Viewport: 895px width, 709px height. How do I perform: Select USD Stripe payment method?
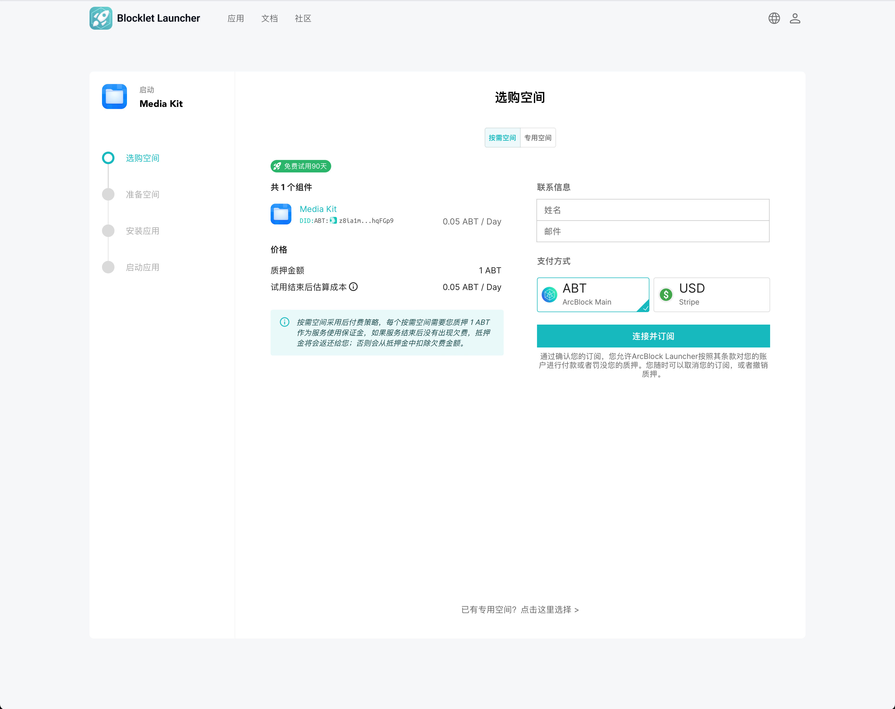[712, 295]
